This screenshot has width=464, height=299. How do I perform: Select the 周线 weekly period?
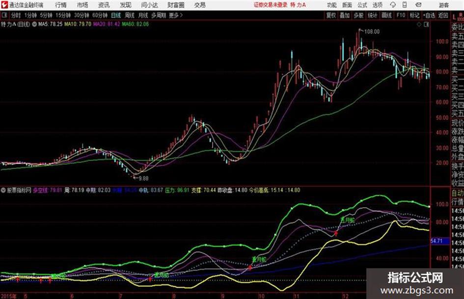coord(130,15)
